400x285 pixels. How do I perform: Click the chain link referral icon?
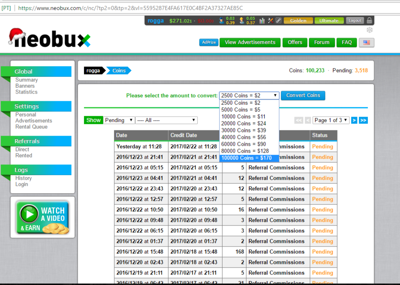(278, 21)
